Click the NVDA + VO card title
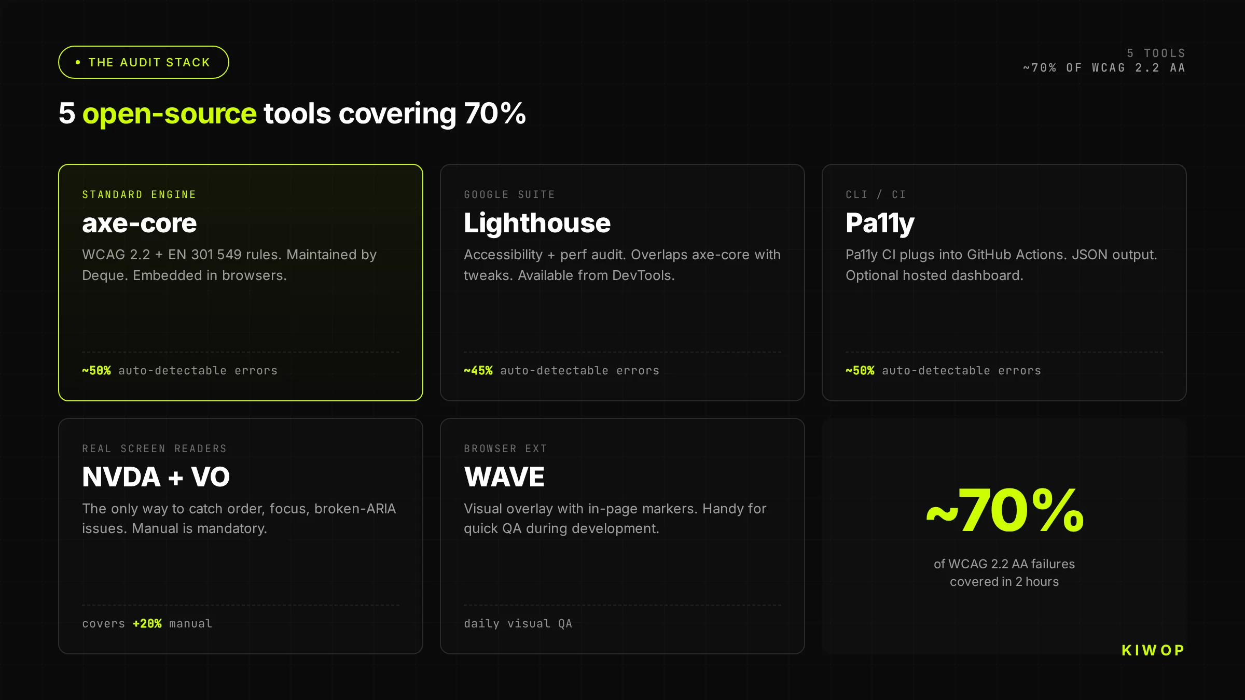 click(156, 477)
